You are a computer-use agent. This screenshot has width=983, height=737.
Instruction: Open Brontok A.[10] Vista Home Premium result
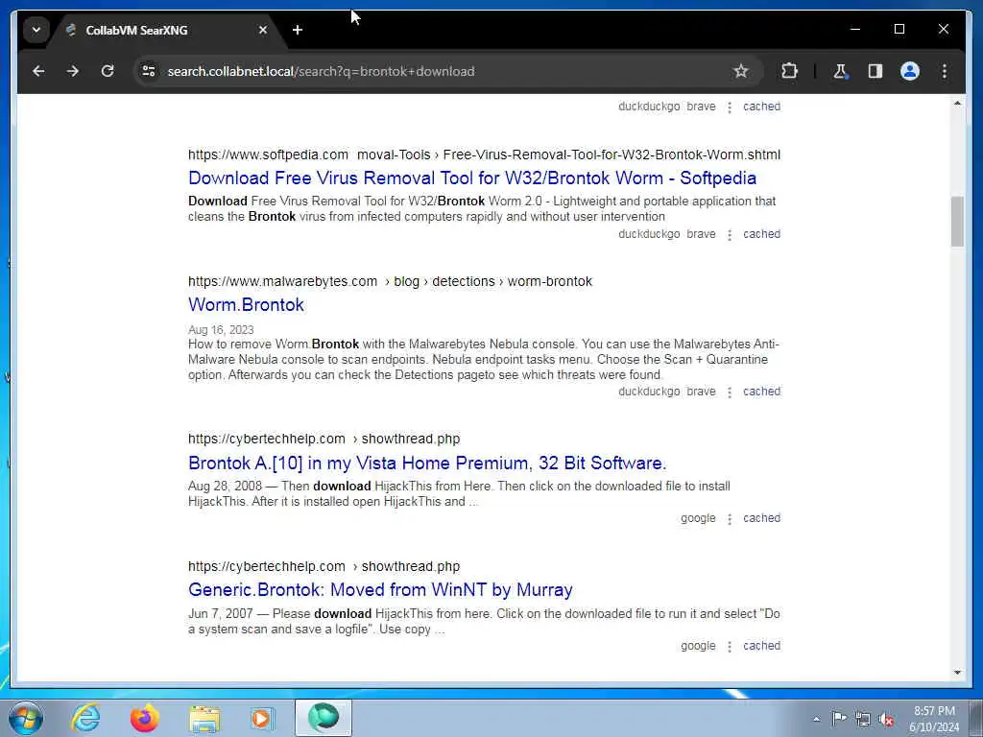pyautogui.click(x=427, y=464)
